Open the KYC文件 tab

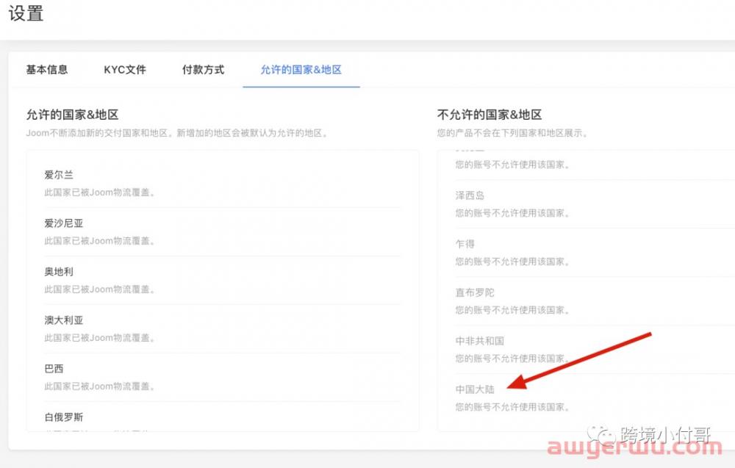pyautogui.click(x=125, y=70)
